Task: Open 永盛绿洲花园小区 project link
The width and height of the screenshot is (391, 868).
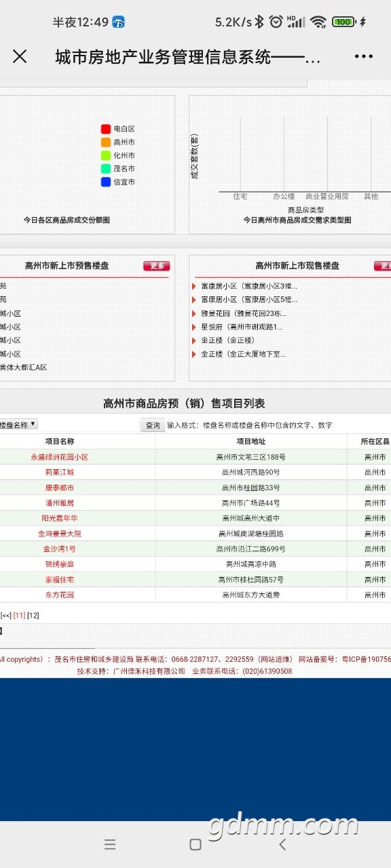Action: point(60,457)
